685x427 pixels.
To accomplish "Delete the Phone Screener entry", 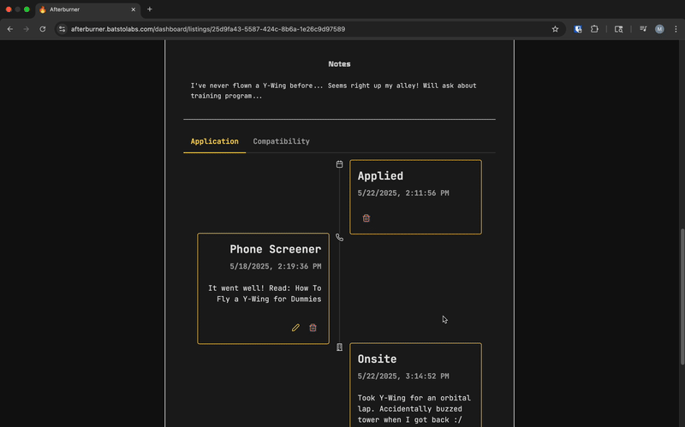I will [313, 328].
